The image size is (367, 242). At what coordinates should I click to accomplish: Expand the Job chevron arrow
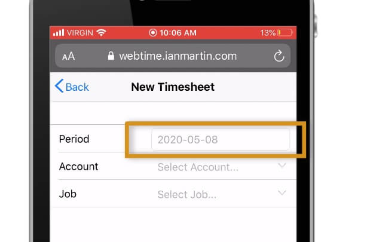pyautogui.click(x=282, y=193)
